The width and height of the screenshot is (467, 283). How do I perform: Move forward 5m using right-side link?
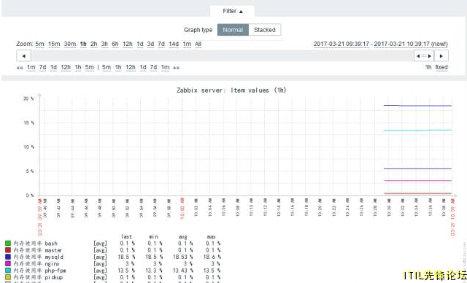point(107,68)
